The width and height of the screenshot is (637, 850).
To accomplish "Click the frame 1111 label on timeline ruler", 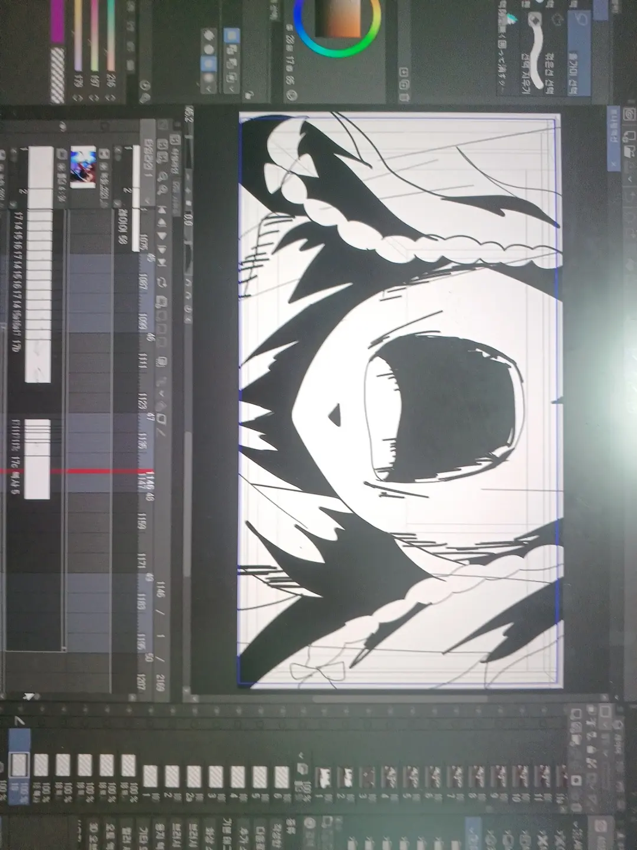I will [x=142, y=361].
